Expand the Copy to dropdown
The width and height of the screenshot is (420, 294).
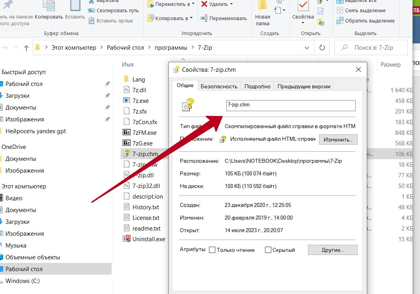[x=191, y=18]
